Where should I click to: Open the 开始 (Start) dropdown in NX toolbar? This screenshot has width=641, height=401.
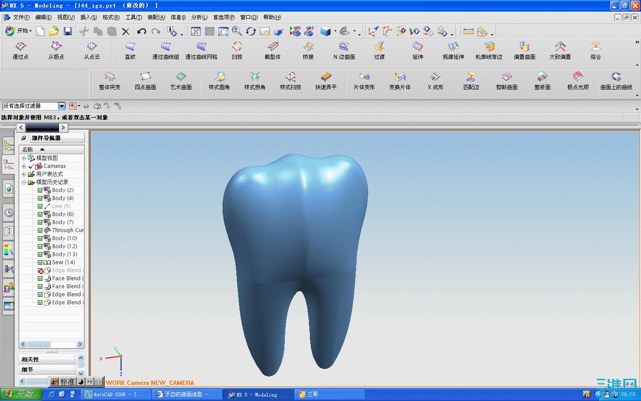click(18, 31)
